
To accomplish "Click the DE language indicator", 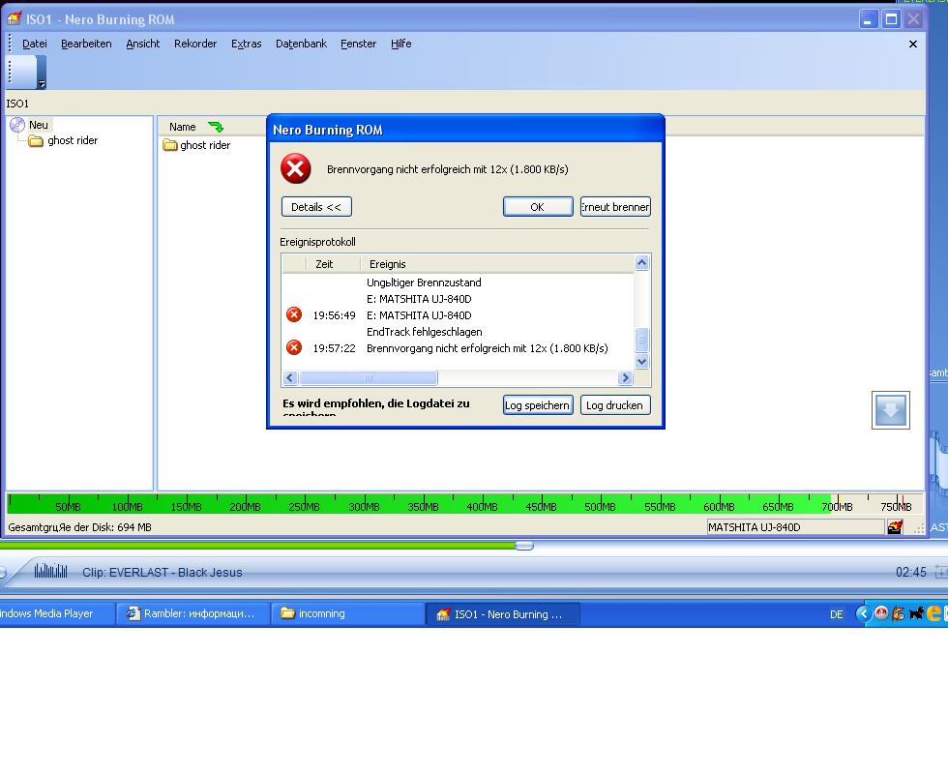I will tap(836, 614).
